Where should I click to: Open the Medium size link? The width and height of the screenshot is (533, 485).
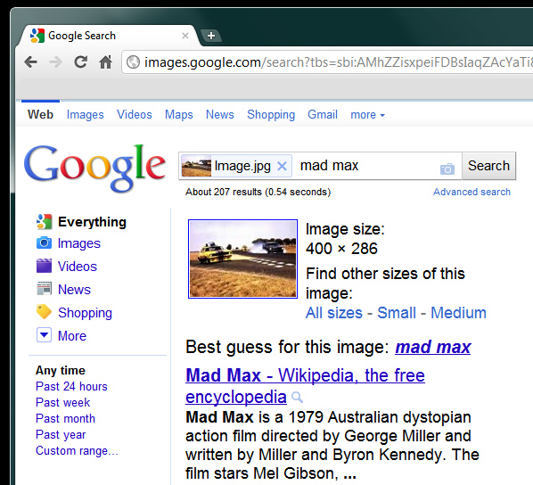coord(458,313)
